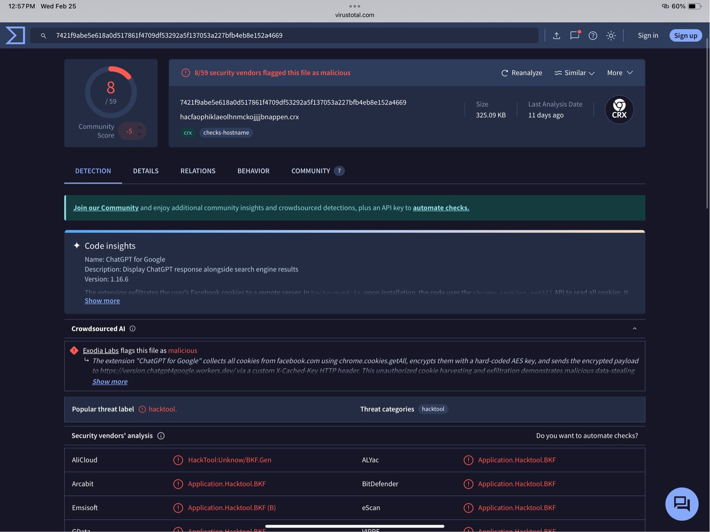Switch to the BEHAVIOR tab
The image size is (710, 532).
(253, 171)
